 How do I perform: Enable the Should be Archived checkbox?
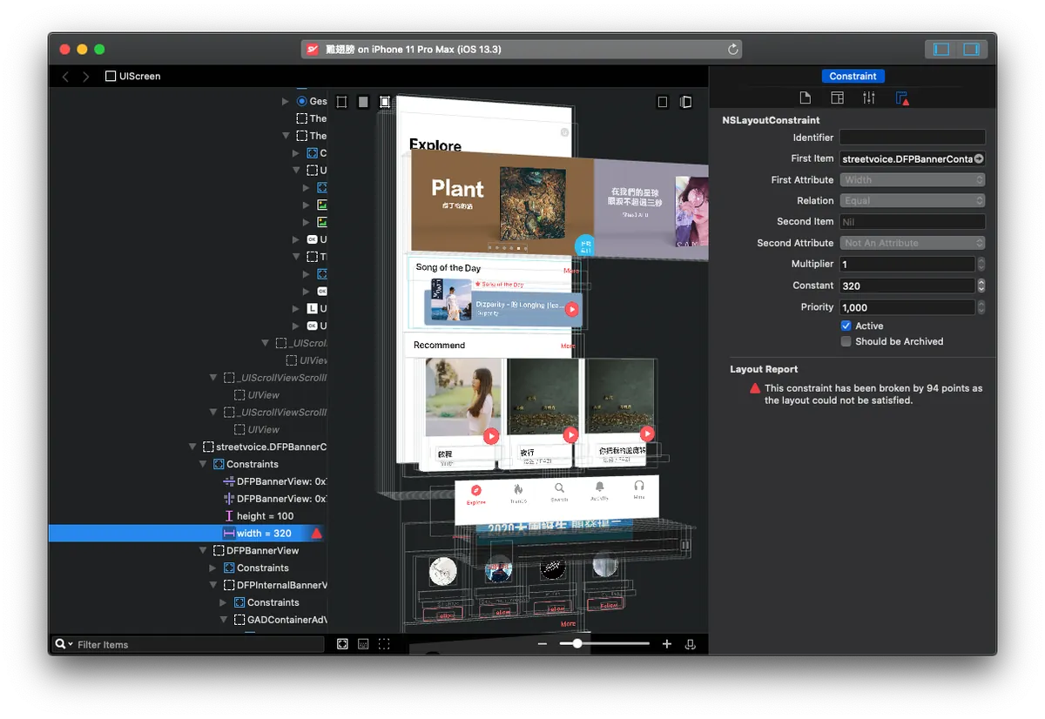tap(846, 341)
